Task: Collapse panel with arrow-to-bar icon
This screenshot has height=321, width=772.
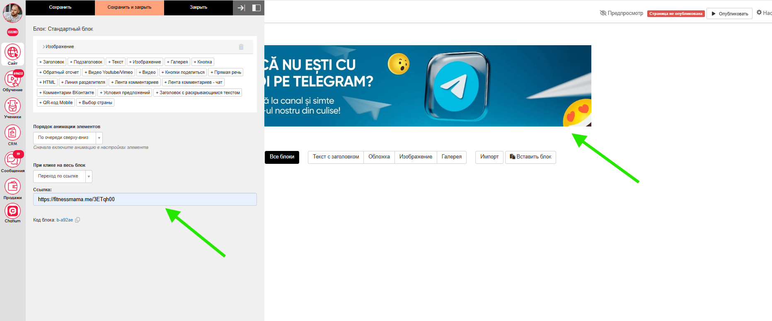Action: tap(241, 7)
